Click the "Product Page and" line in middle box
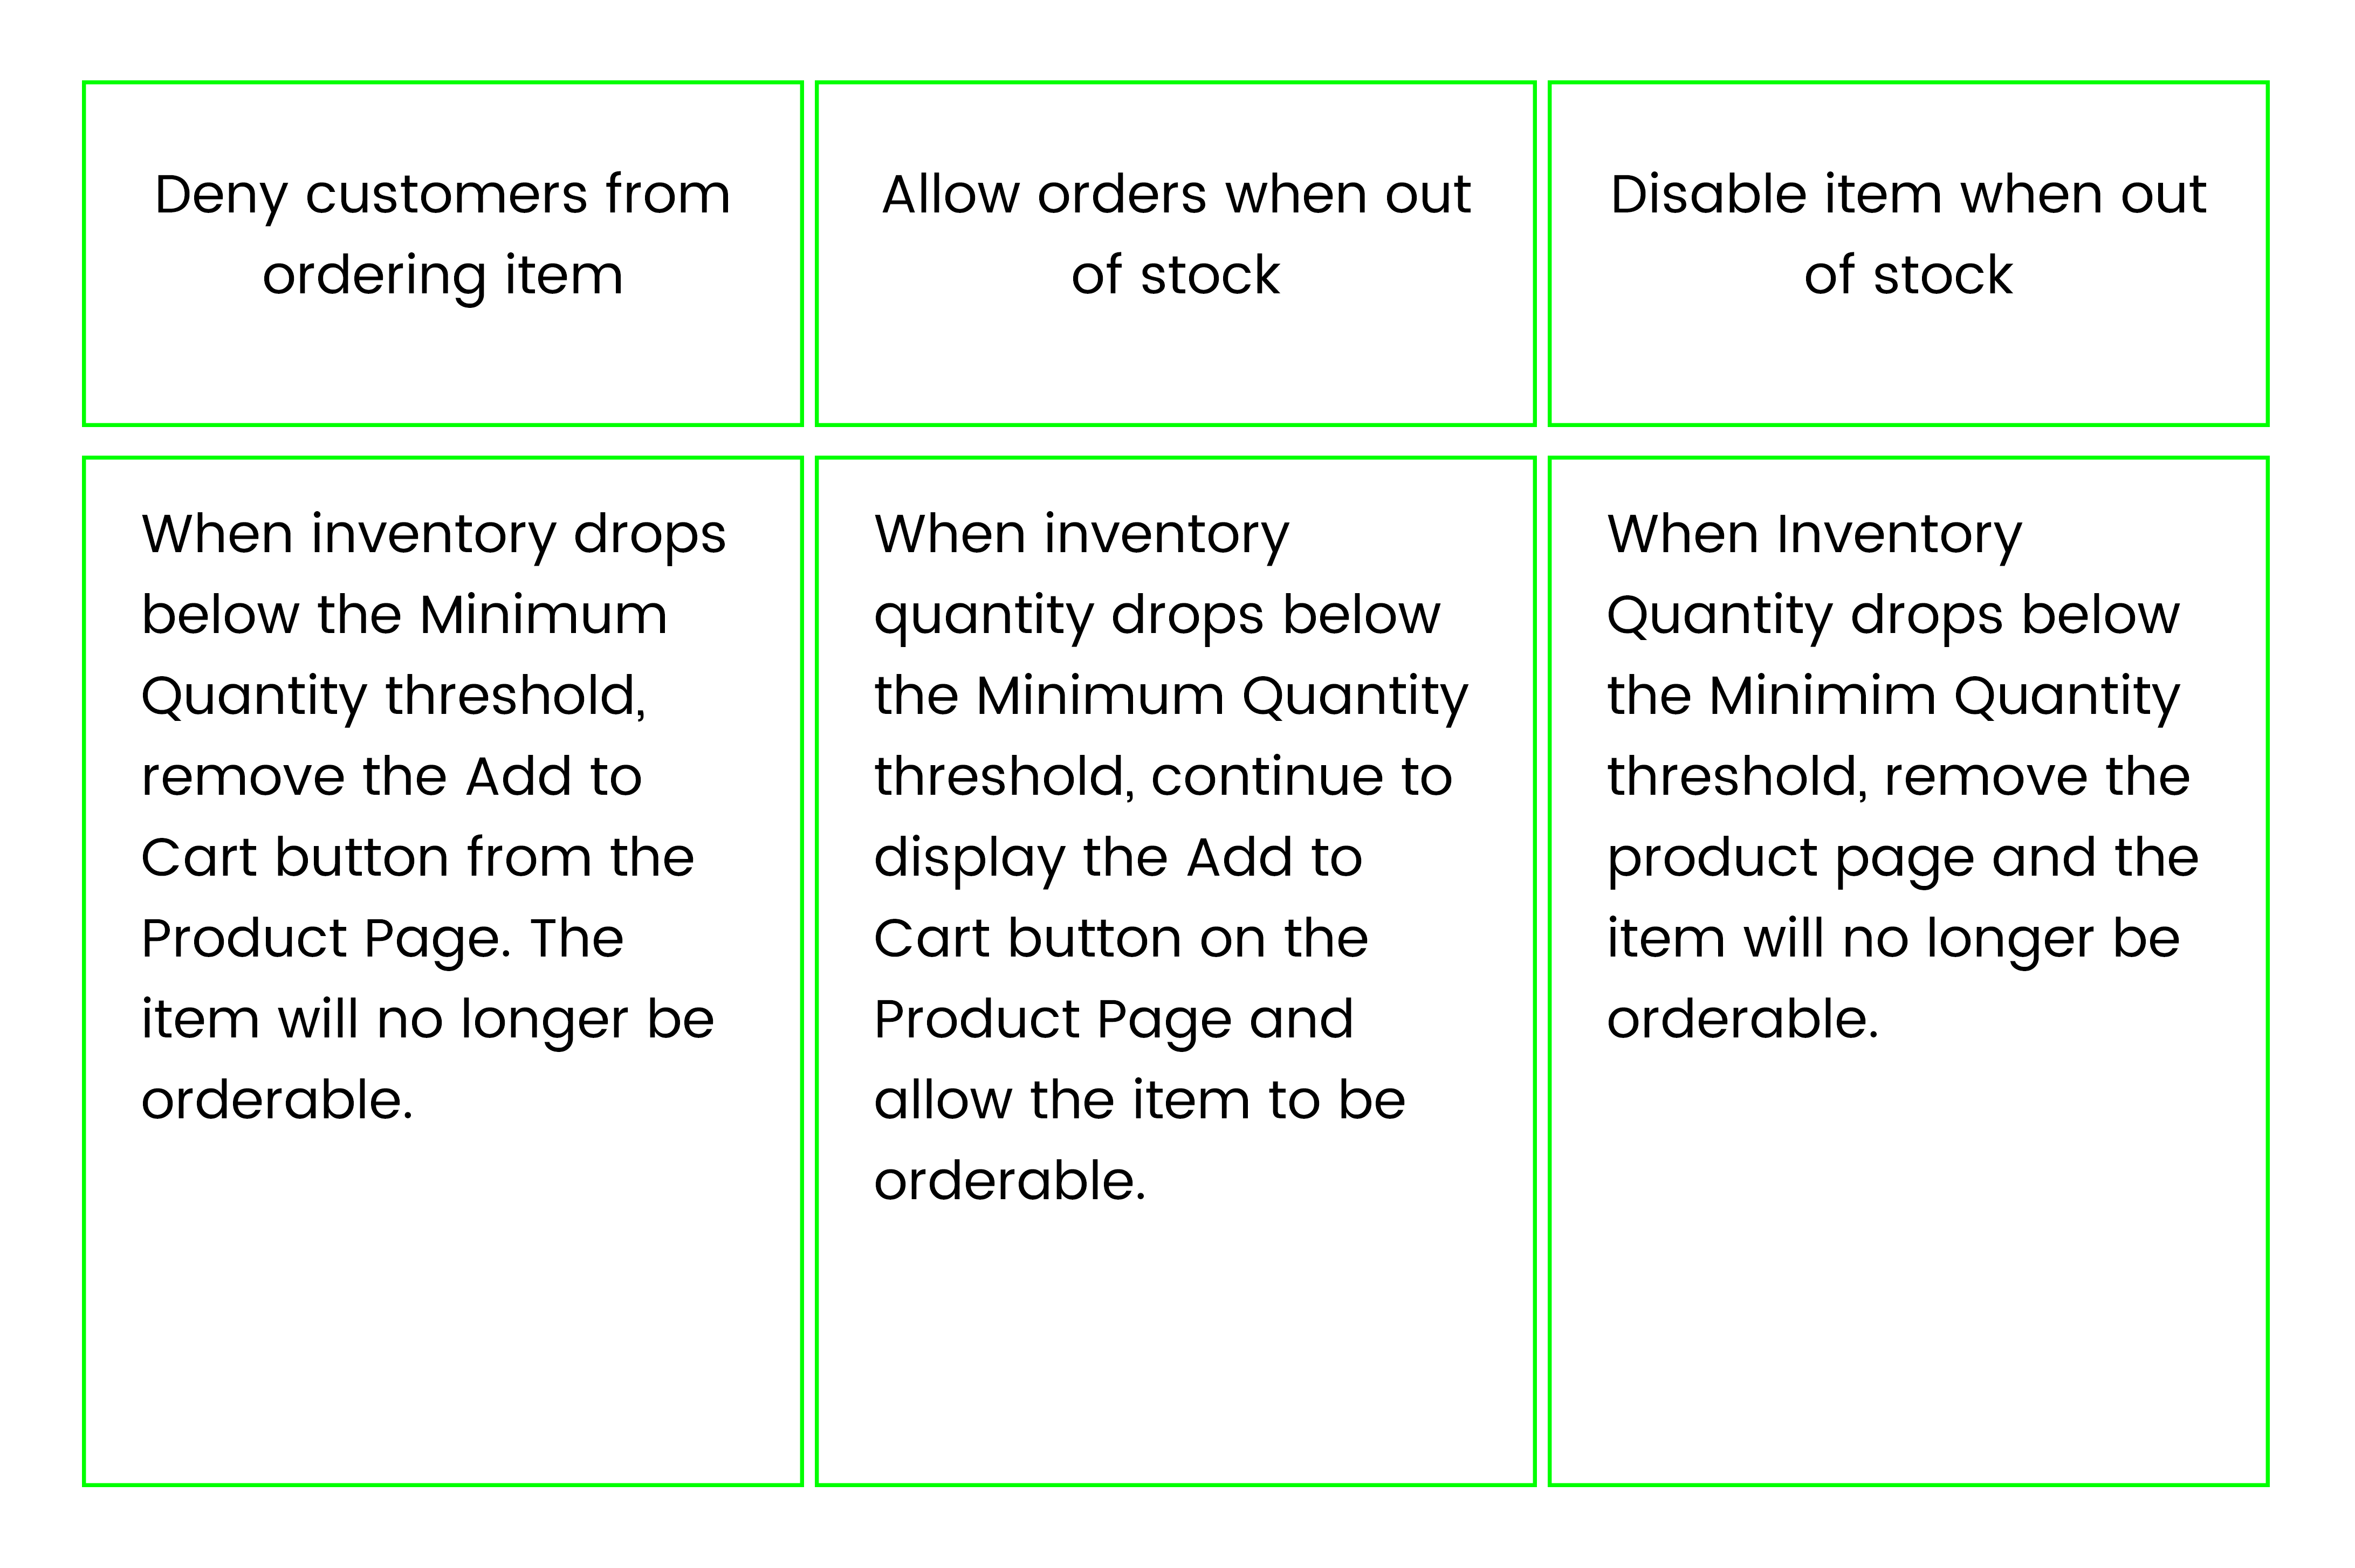Image resolution: width=2355 pixels, height=1568 pixels. pos(1113,1021)
